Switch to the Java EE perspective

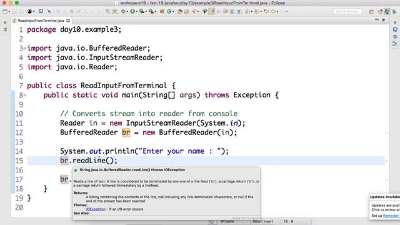(x=380, y=12)
